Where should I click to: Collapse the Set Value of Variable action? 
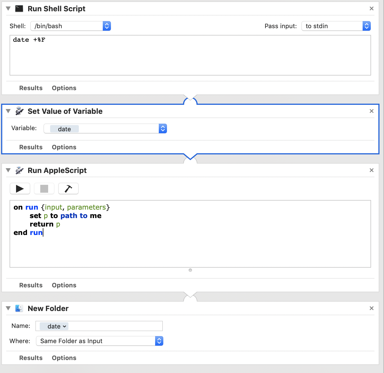(x=8, y=111)
